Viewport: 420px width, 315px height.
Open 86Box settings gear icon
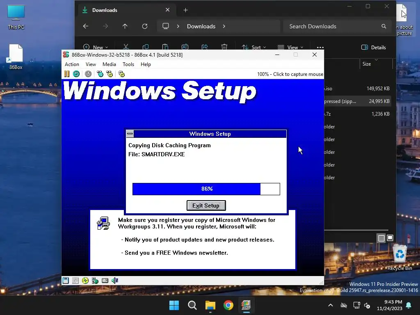tap(121, 74)
